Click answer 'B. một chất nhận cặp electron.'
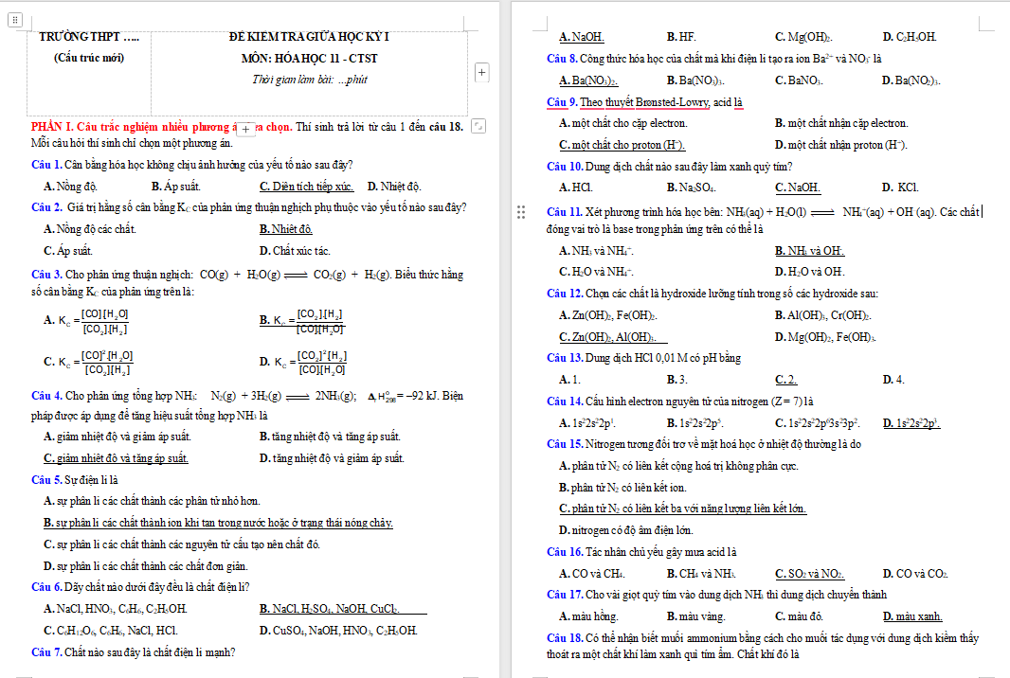This screenshot has width=1010, height=678. click(841, 123)
